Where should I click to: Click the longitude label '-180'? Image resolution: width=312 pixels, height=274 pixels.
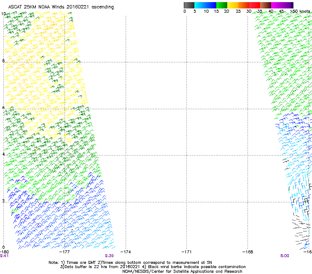coord(4,252)
